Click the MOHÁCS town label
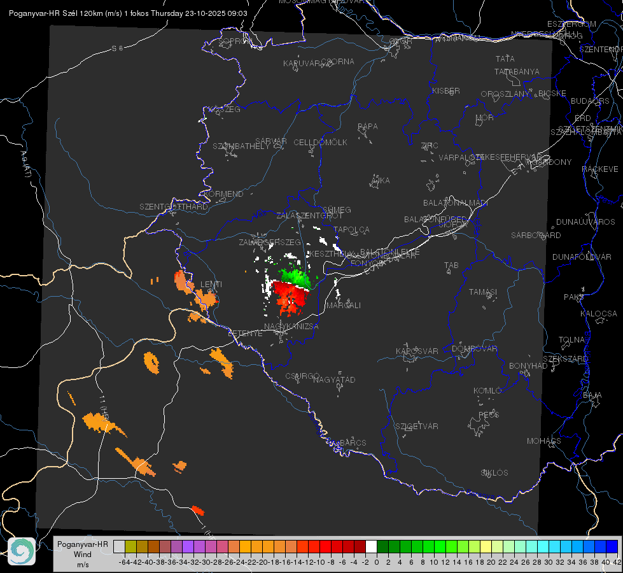 tap(544, 441)
